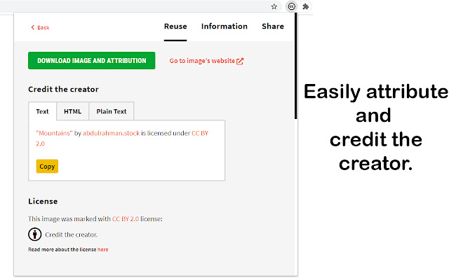Open CC BY 2.0 link in attribution text
Viewport: 449px width, 280px height.
pyautogui.click(x=200, y=133)
